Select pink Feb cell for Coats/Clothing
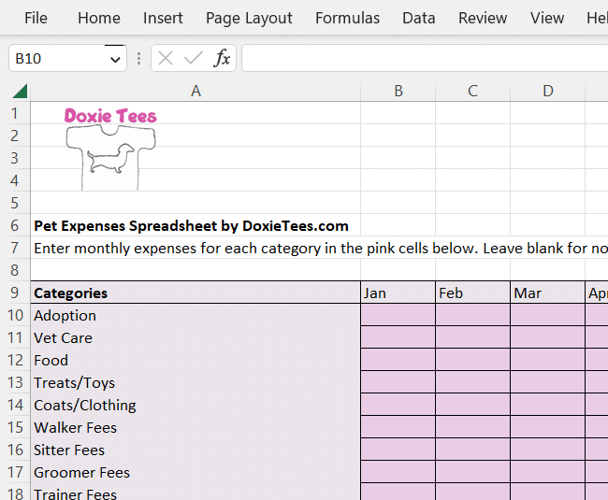This screenshot has height=500, width=608. (x=472, y=405)
